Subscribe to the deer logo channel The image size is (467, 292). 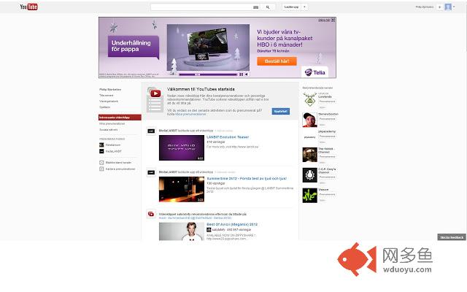(328, 101)
